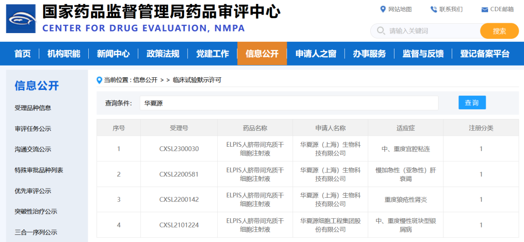Click the 申请人名称 column header

[330, 128]
